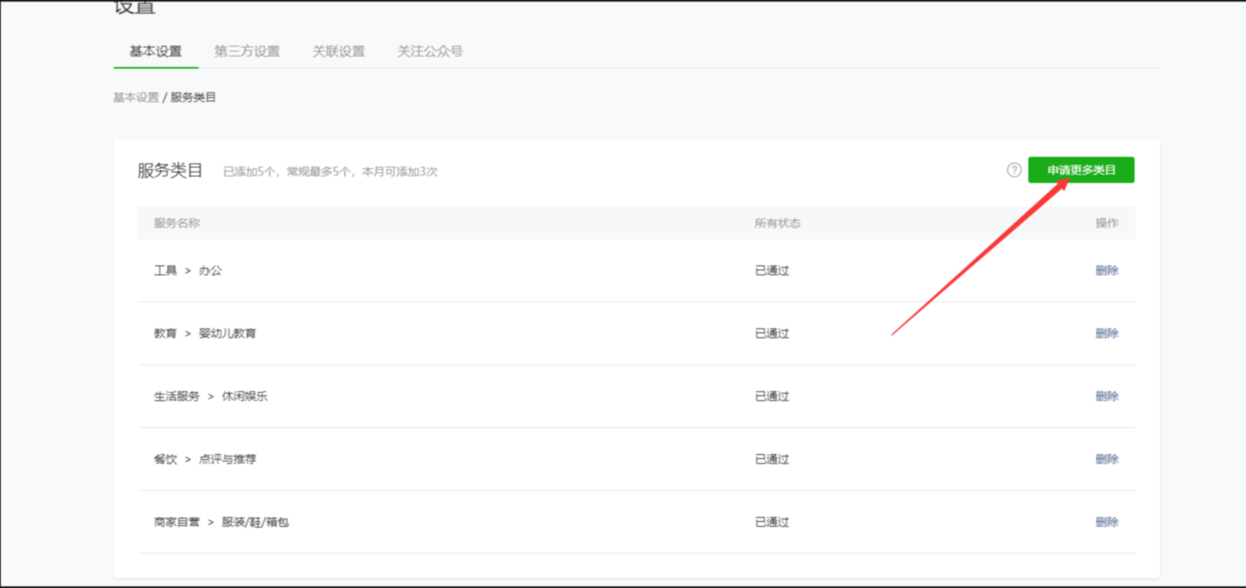Screen dimensions: 1246x588
Task: Open the help question mark icon
Action: click(1014, 170)
